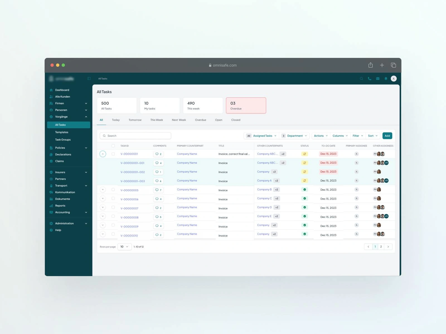Open notifications bell icon
The height and width of the screenshot is (334, 446).
[x=386, y=78]
